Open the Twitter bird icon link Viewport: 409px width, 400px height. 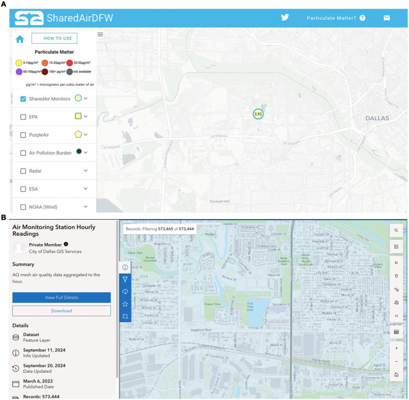pos(285,18)
